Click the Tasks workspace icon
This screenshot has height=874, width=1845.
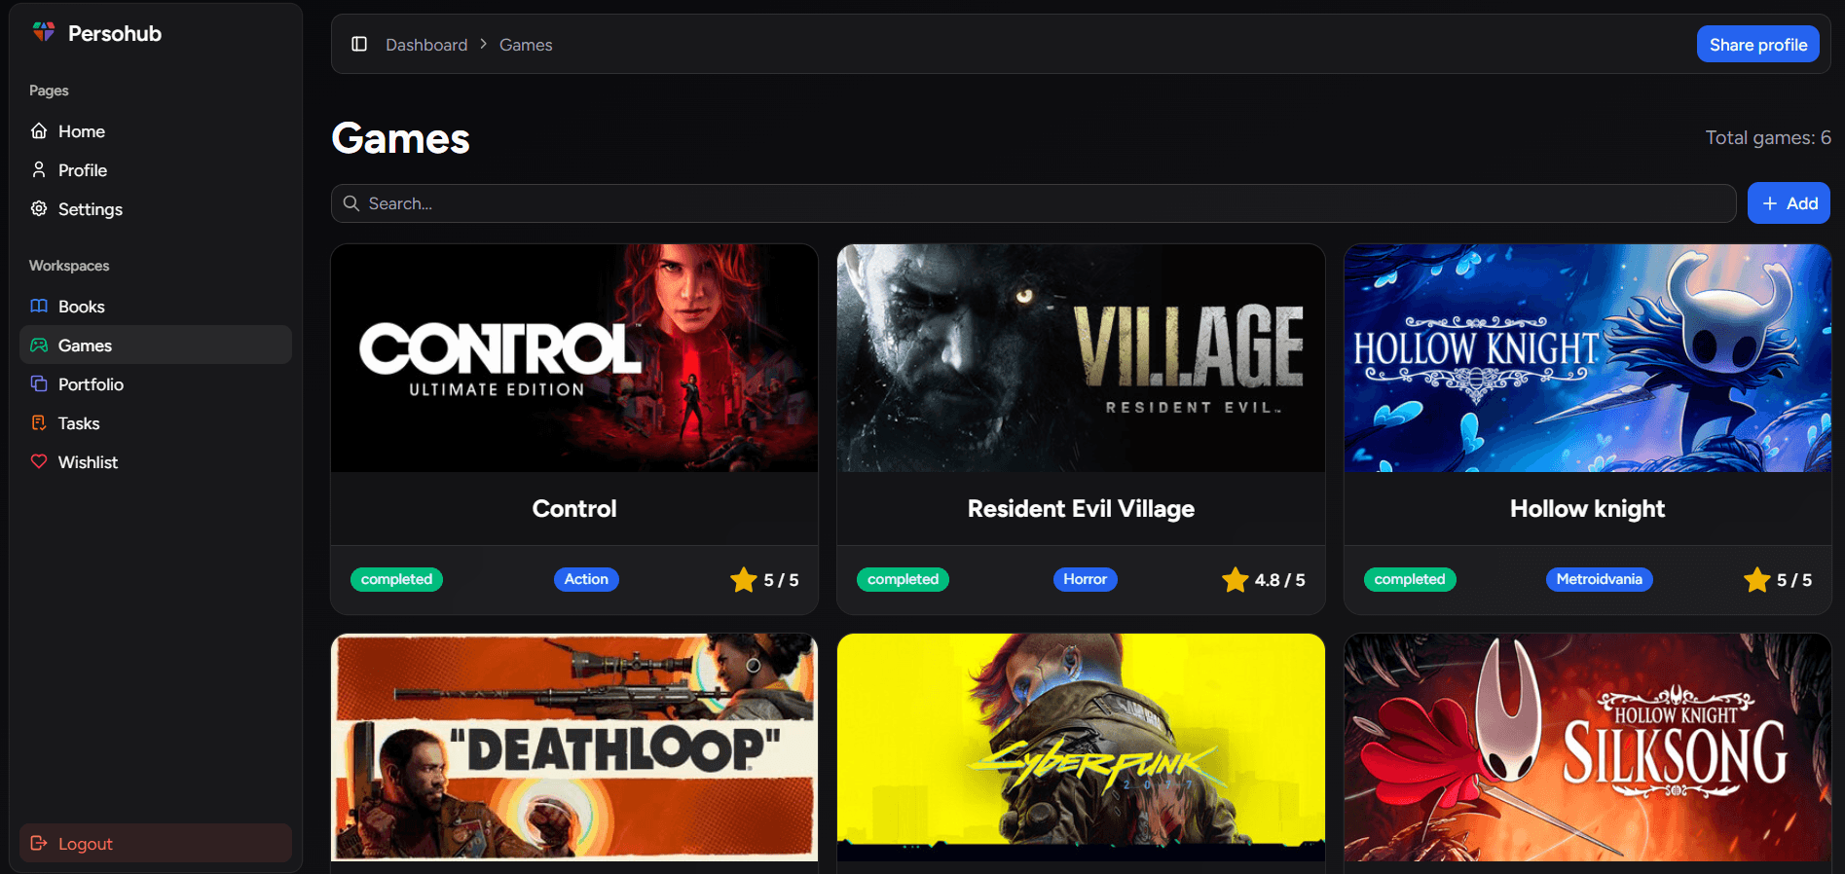(39, 422)
